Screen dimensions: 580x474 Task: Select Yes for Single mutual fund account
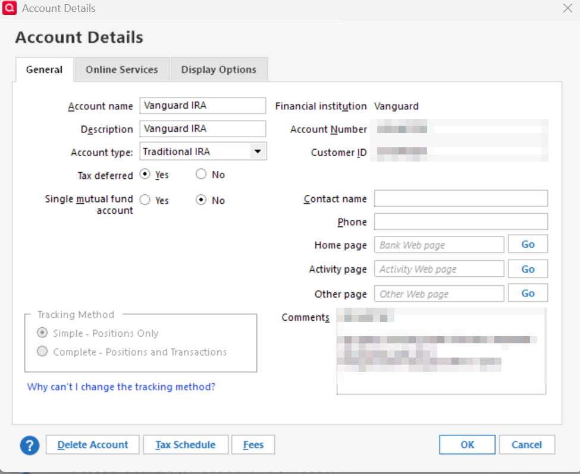pos(145,200)
